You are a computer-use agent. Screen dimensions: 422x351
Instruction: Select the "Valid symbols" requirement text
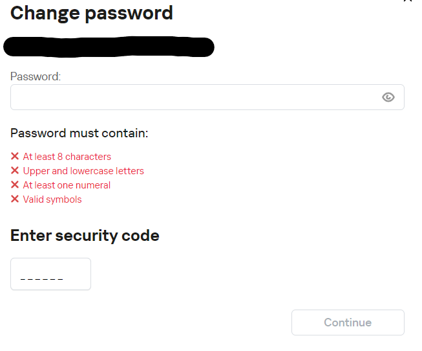click(52, 199)
